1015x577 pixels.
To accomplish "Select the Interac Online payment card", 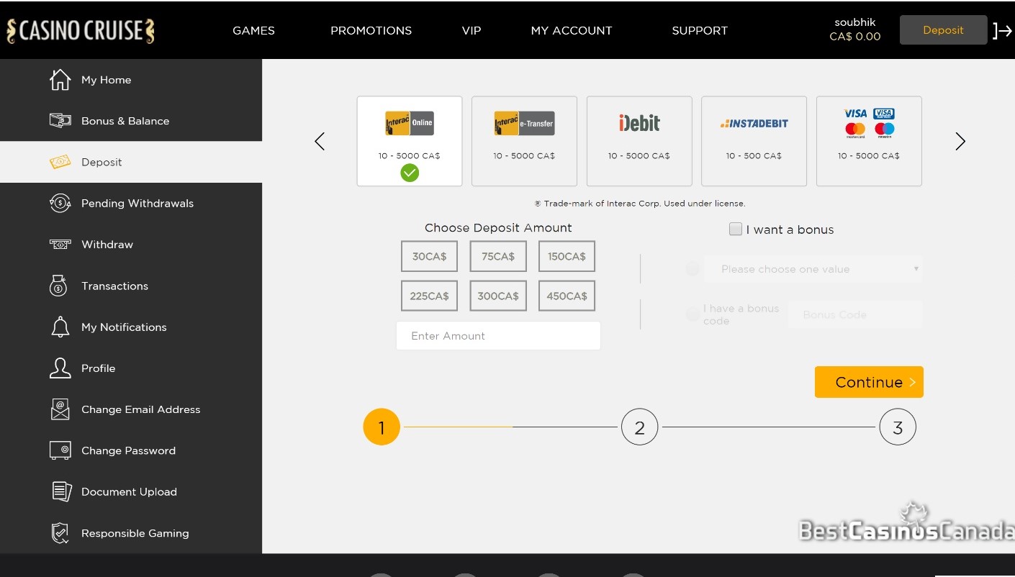I will point(410,141).
